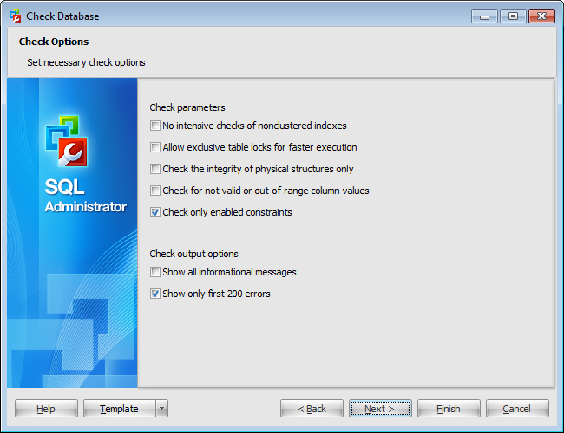
Task: Enable No intensive checks of nonclustered indexes
Action: pos(155,126)
